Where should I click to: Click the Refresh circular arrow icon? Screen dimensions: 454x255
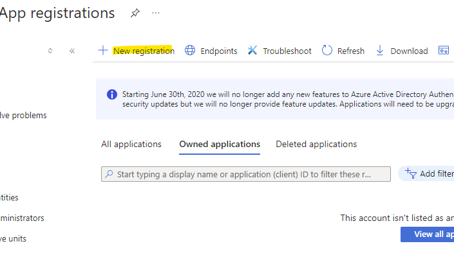click(327, 50)
